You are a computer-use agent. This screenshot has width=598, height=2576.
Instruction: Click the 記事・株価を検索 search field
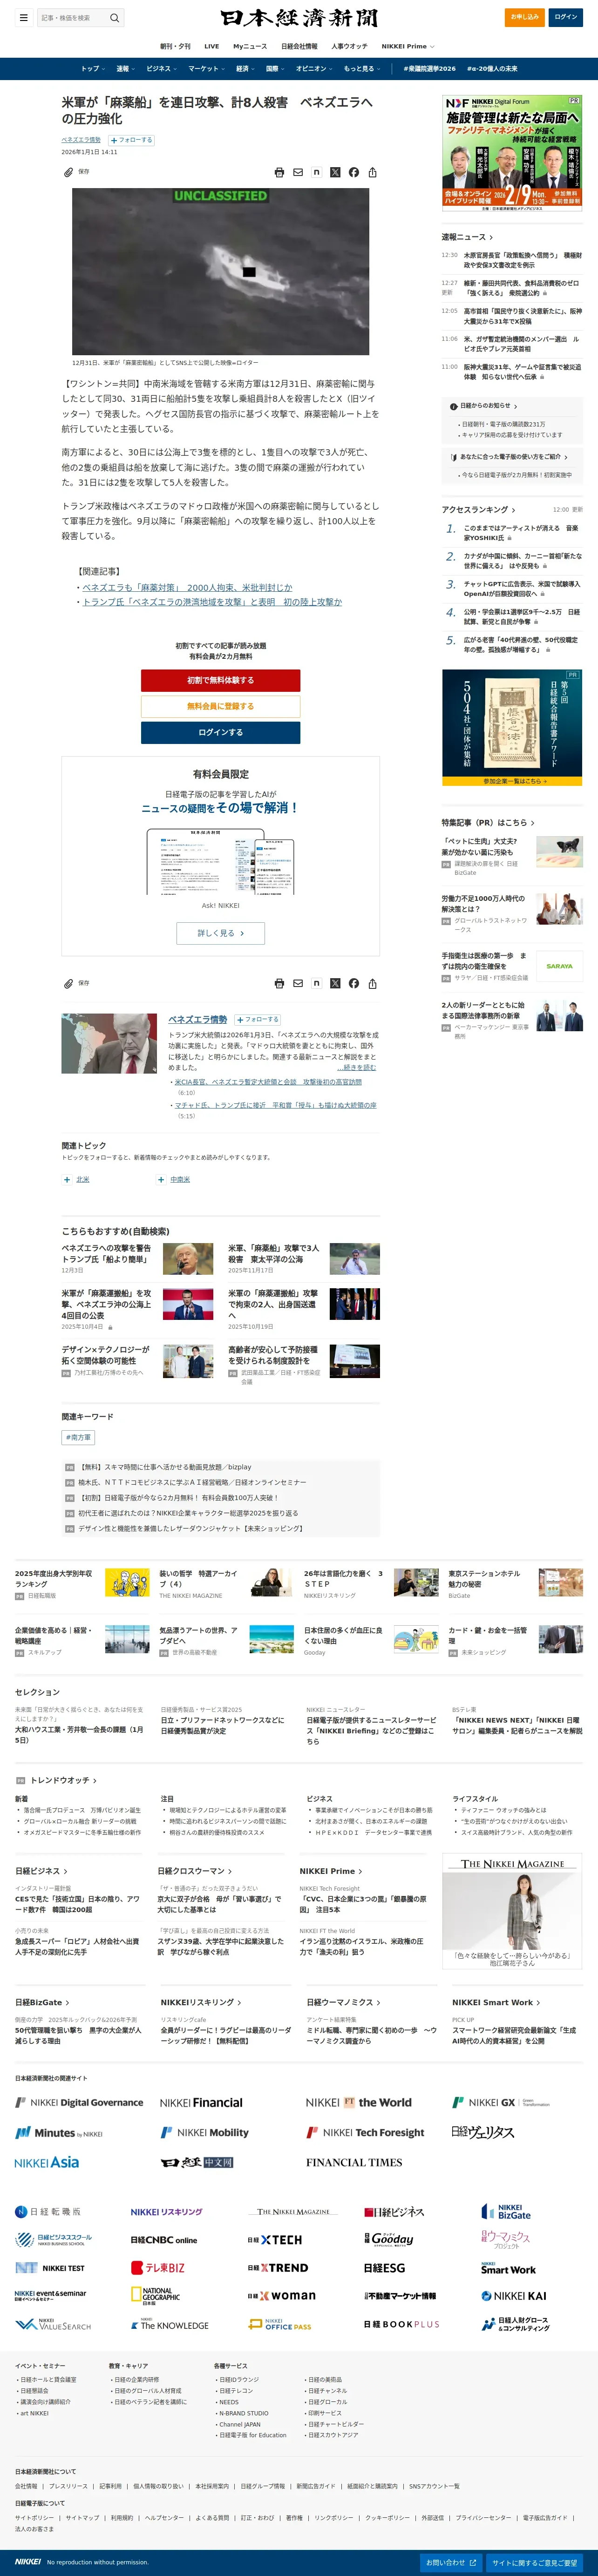tap(72, 17)
